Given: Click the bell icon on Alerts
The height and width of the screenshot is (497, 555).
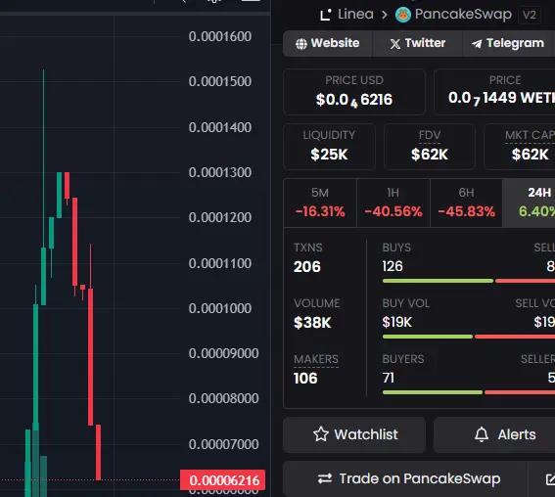Looking at the screenshot, I should coord(482,434).
